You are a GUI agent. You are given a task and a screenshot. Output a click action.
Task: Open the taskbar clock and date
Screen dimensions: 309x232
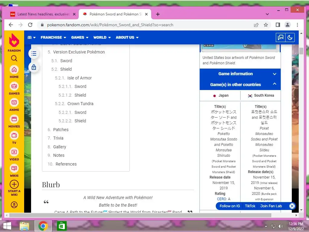(x=296, y=226)
